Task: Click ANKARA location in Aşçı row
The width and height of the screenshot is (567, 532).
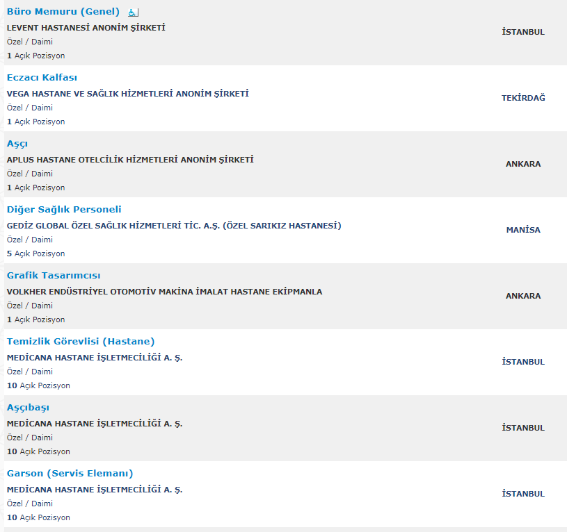Action: coord(523,164)
